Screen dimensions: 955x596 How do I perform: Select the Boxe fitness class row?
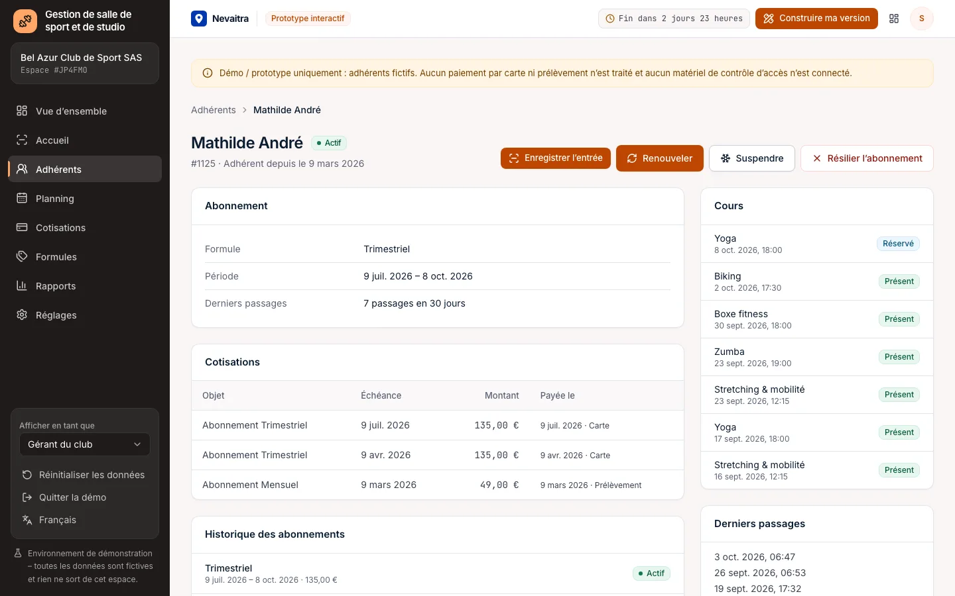pos(817,319)
